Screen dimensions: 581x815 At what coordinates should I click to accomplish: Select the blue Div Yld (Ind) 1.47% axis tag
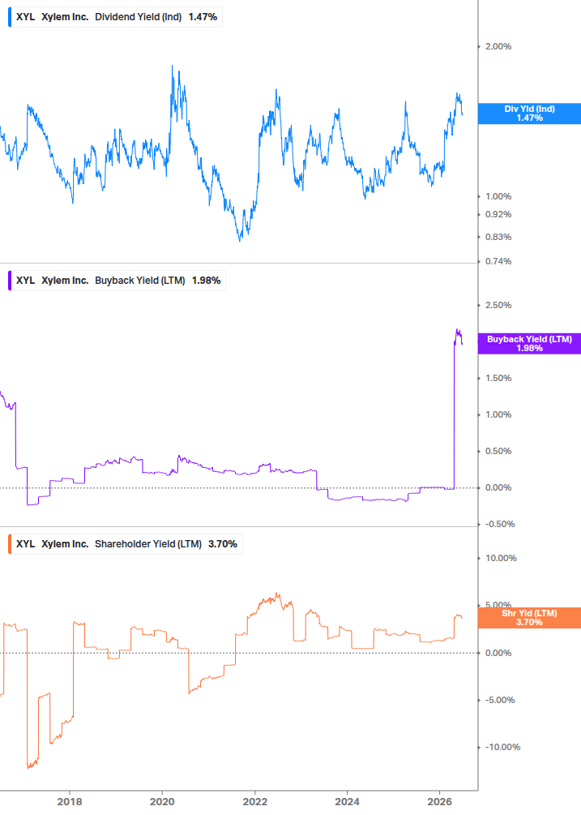tap(529, 114)
